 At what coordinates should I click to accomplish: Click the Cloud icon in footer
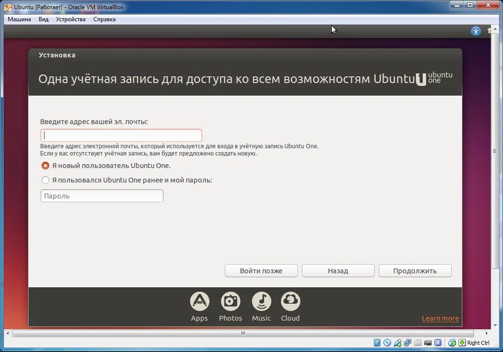(290, 301)
